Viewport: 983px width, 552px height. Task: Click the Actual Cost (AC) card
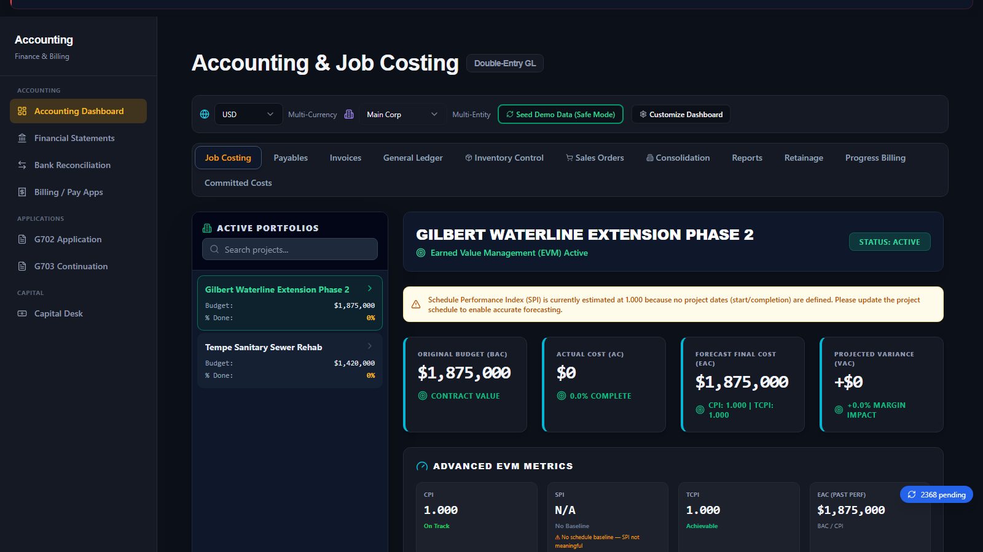pos(604,385)
